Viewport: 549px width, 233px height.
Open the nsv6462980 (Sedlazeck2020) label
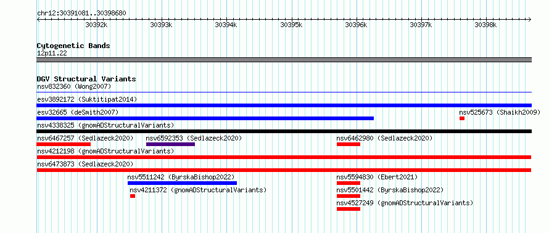[384, 138]
